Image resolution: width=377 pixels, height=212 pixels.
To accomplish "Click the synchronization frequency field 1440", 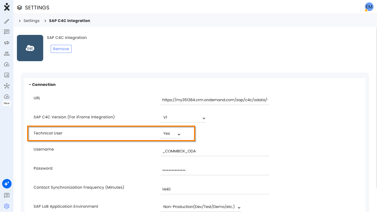I will tap(215, 189).
